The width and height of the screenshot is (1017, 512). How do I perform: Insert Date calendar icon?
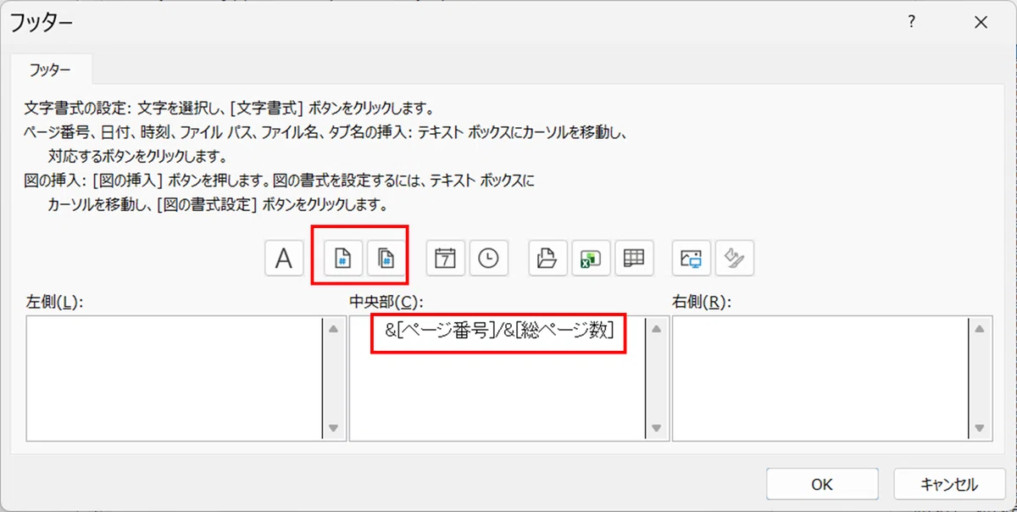(x=446, y=258)
